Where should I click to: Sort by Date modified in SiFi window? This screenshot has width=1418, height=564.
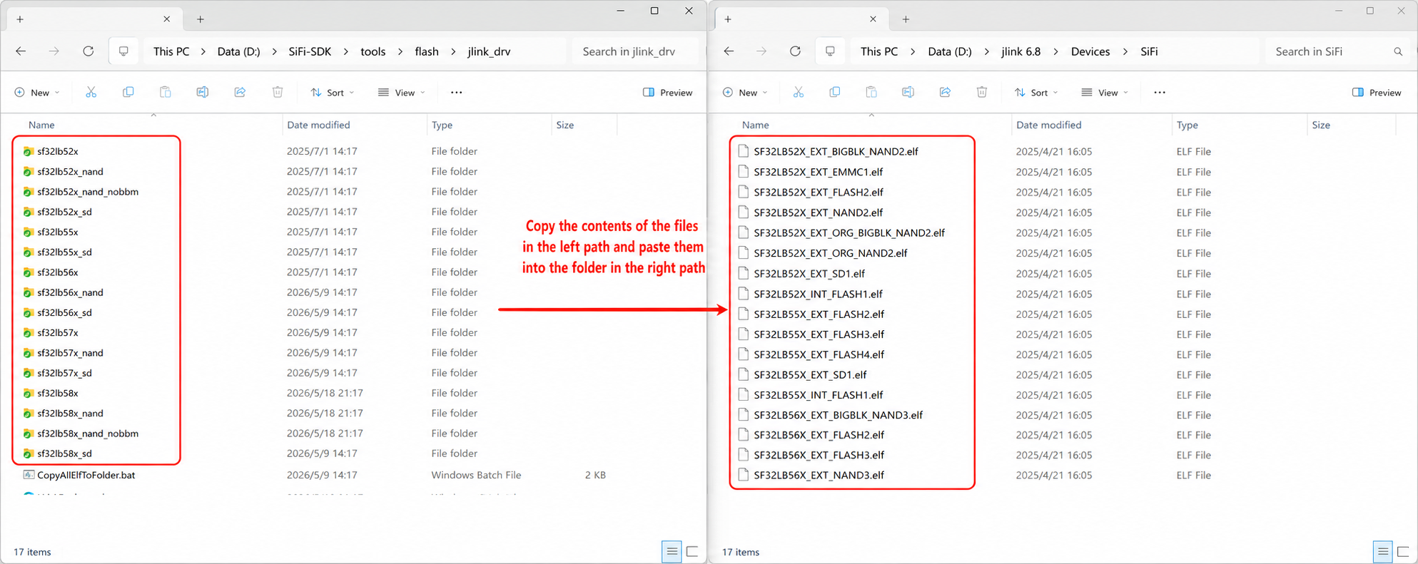(x=1048, y=125)
